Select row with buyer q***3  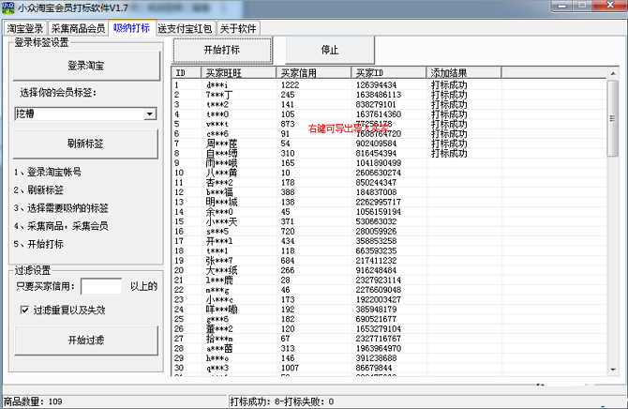(x=389, y=368)
